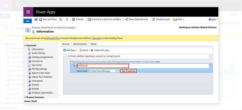Click the PM Recordings icon

[29, 69]
